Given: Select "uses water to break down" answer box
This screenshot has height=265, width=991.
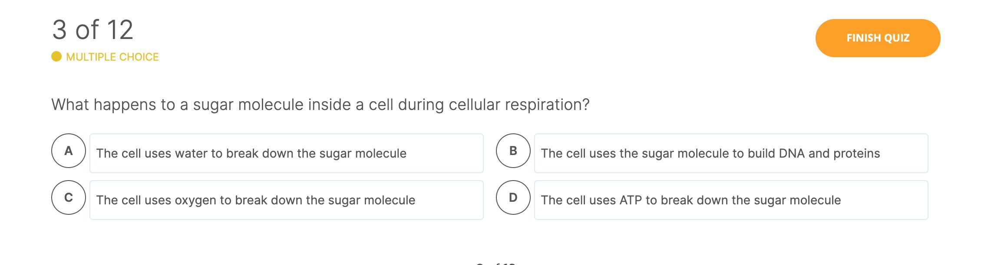Looking at the screenshot, I should pyautogui.click(x=286, y=153).
